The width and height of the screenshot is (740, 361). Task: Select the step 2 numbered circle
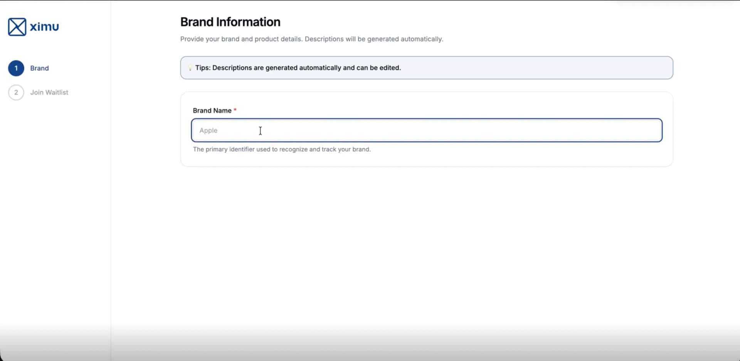click(16, 92)
